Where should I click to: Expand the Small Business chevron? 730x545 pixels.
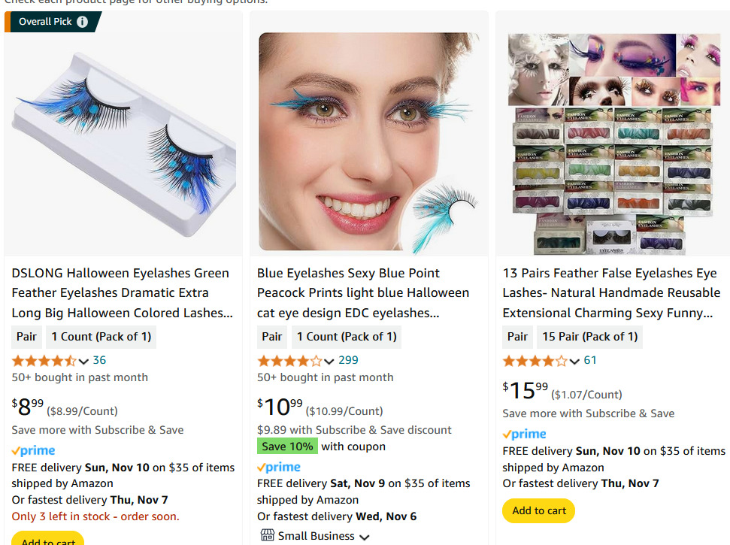[365, 537]
